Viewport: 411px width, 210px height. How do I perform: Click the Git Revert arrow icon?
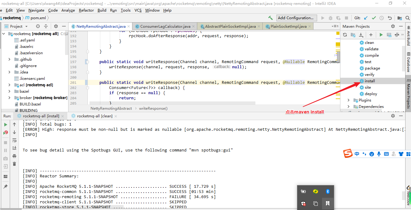[x=390, y=18]
